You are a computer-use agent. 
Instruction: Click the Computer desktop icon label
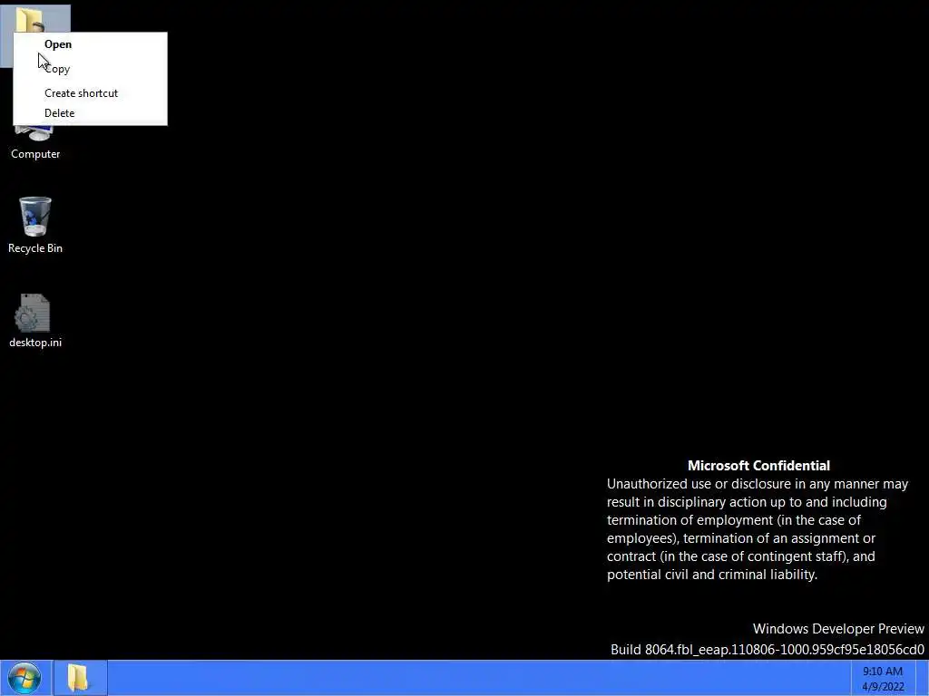[x=35, y=154]
